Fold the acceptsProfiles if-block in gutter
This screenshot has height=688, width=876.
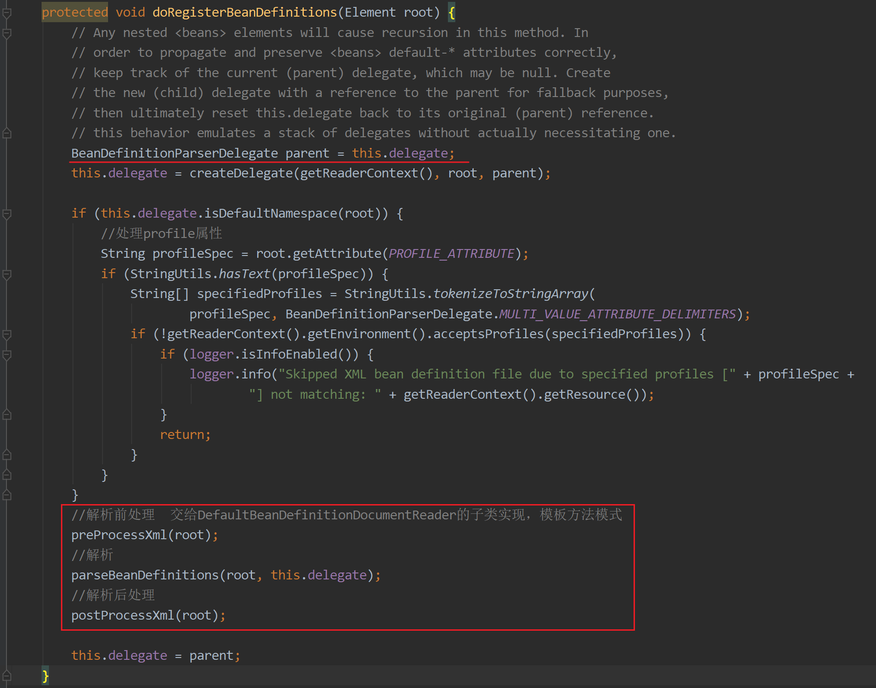point(7,335)
